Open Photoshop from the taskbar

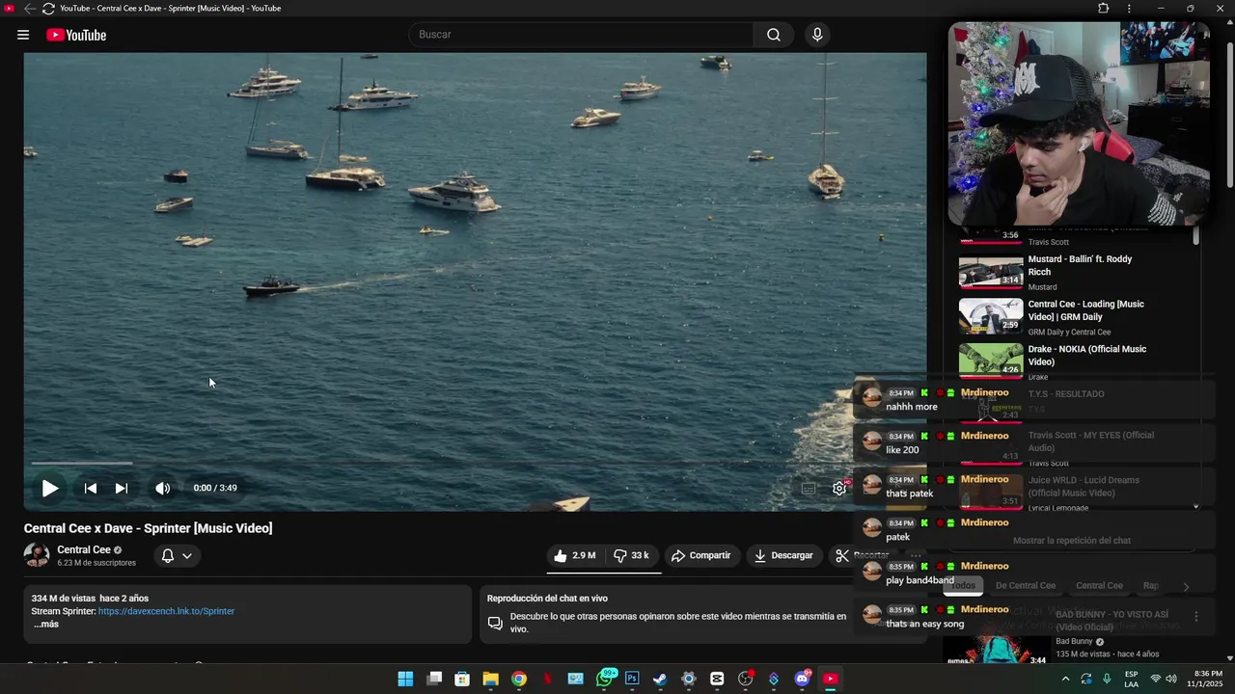pyautogui.click(x=632, y=679)
